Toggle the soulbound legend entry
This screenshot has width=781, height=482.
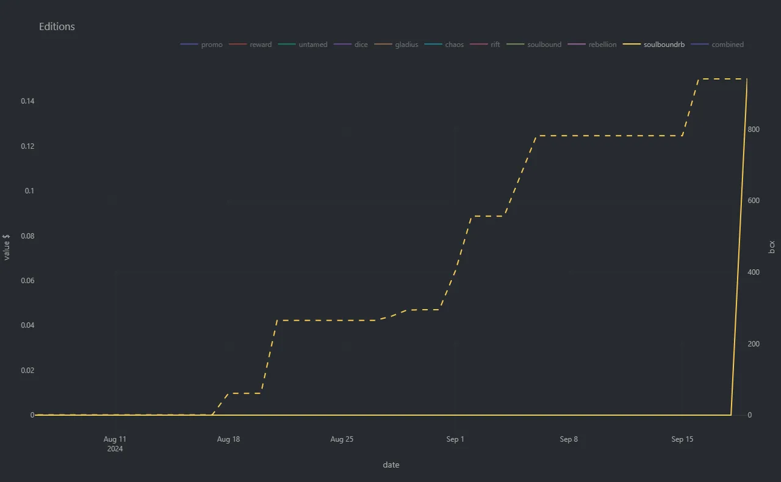[534, 45]
